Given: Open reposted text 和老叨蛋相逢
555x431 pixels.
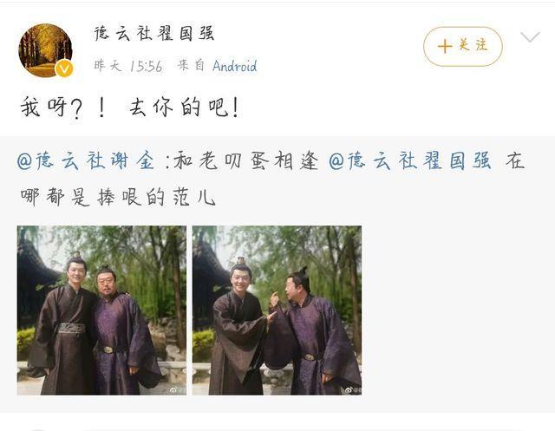Looking at the screenshot, I should tap(246, 160).
